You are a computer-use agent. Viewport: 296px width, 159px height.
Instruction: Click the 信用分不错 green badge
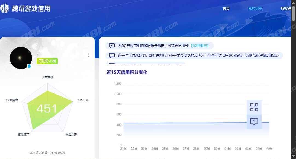click(47, 61)
